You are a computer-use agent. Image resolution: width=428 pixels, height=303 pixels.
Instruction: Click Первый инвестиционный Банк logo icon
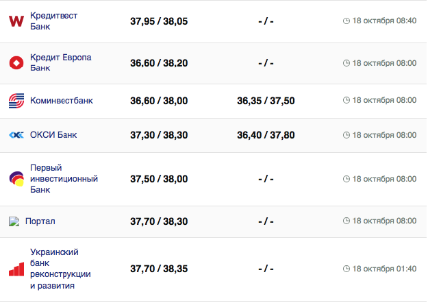[x=16, y=179]
